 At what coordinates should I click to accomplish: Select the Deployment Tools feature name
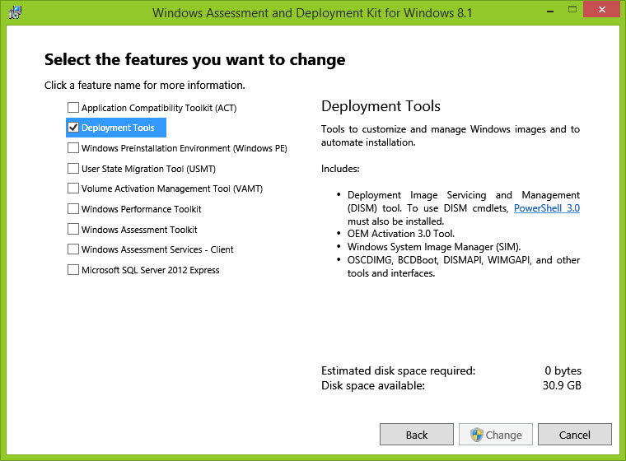[x=118, y=128]
